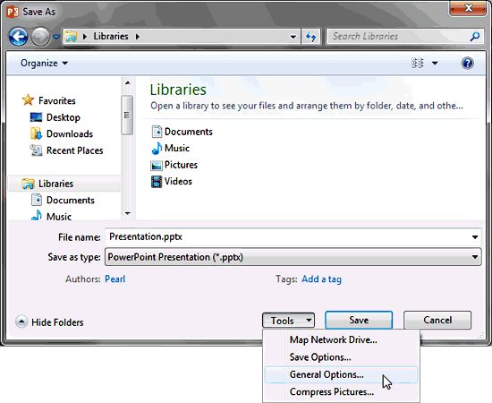Choose Compress Pictures from Tools menu
492x403 pixels.
click(341, 392)
